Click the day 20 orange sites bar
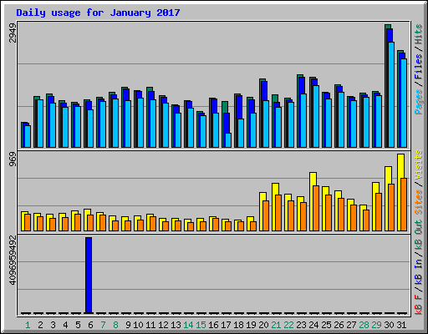Screen dimensions: 428x334 266,215
